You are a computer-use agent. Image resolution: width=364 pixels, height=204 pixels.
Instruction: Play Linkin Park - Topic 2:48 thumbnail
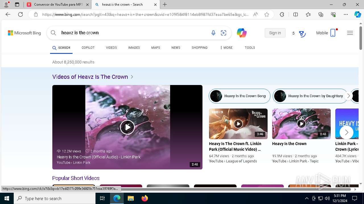pos(301,124)
